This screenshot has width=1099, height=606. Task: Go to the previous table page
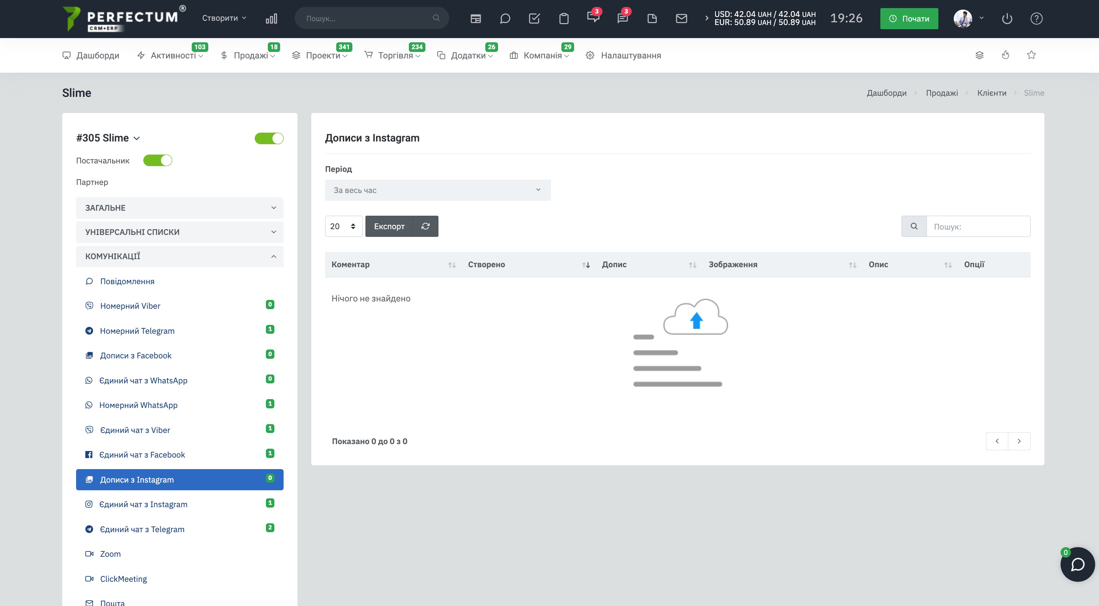tap(997, 441)
